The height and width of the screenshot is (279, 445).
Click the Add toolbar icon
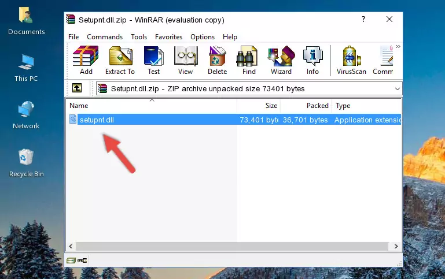[86, 60]
